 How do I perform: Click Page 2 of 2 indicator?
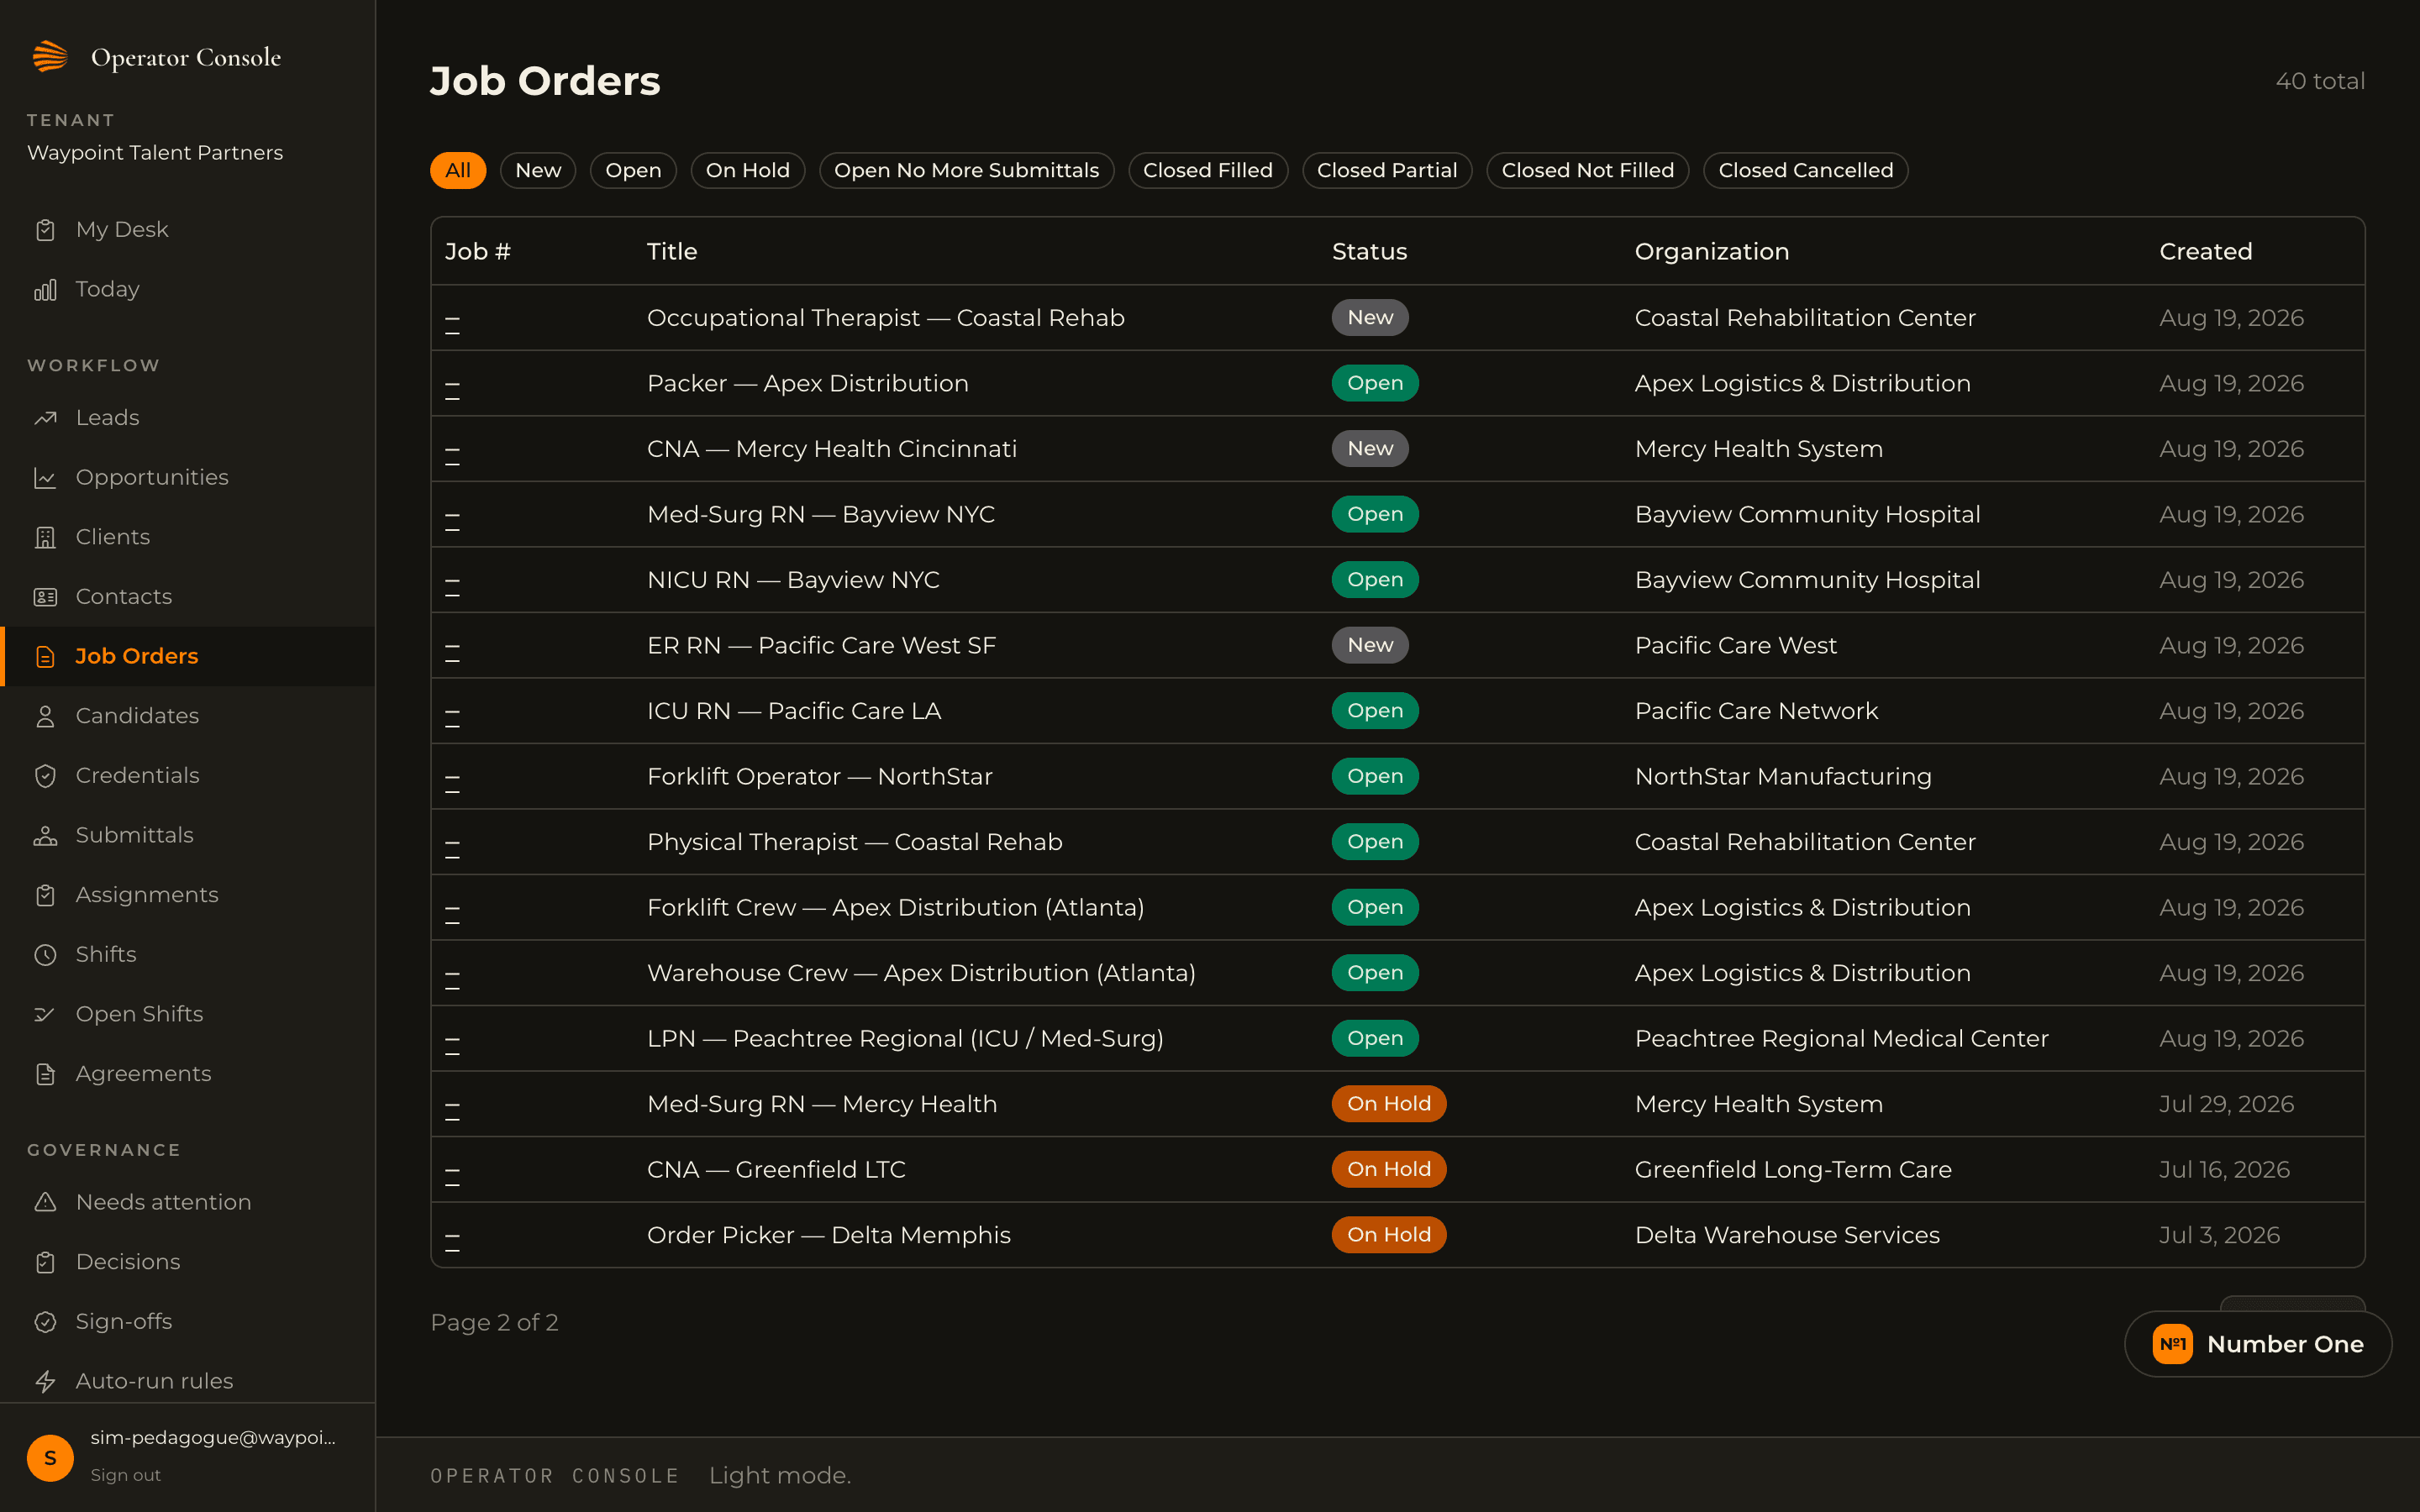click(494, 1322)
